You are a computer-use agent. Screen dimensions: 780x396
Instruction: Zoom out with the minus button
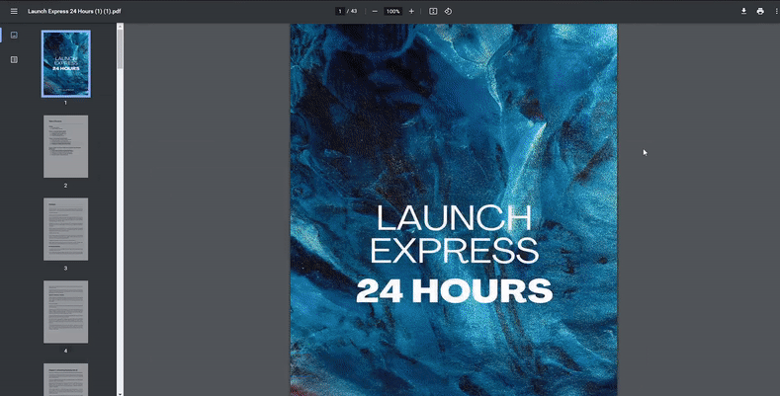pyautogui.click(x=375, y=11)
